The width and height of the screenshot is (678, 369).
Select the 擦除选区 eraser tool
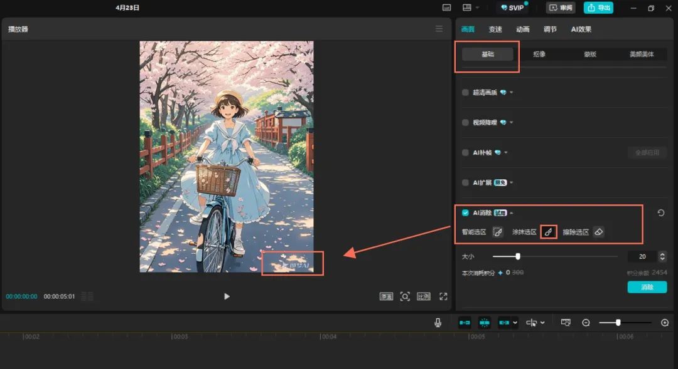pyautogui.click(x=598, y=232)
